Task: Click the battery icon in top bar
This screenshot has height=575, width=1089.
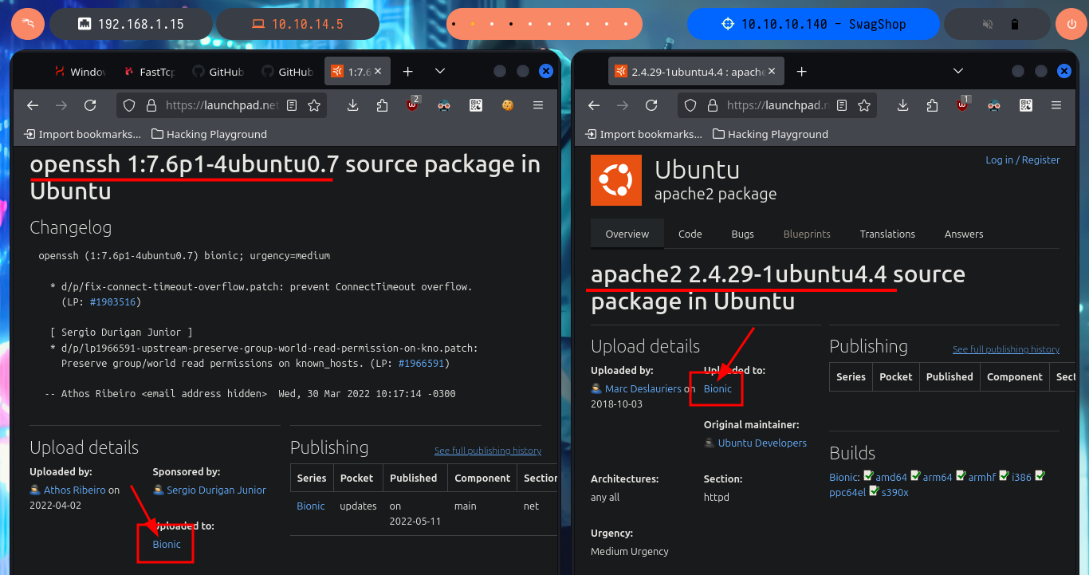Action: point(1015,24)
